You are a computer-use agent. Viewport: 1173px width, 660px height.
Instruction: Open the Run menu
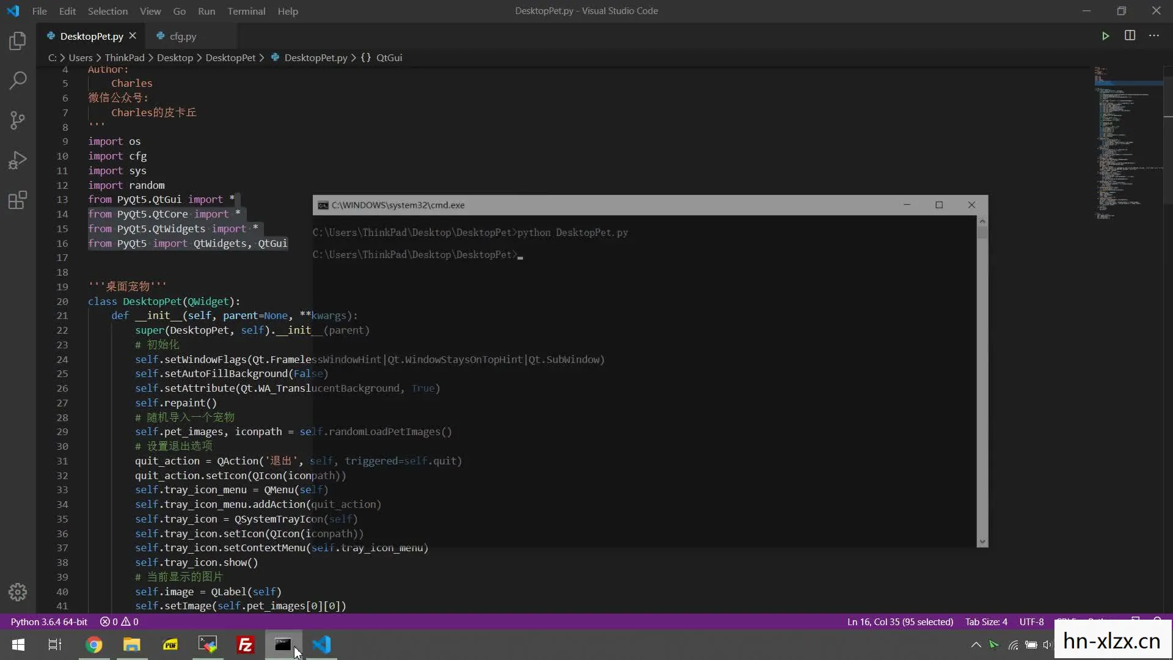(206, 11)
